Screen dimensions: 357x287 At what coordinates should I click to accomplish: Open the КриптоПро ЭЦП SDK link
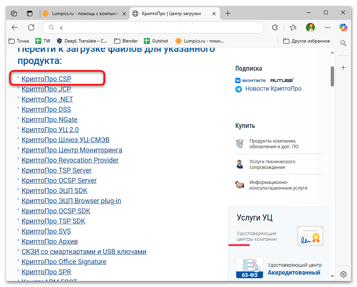coord(54,191)
